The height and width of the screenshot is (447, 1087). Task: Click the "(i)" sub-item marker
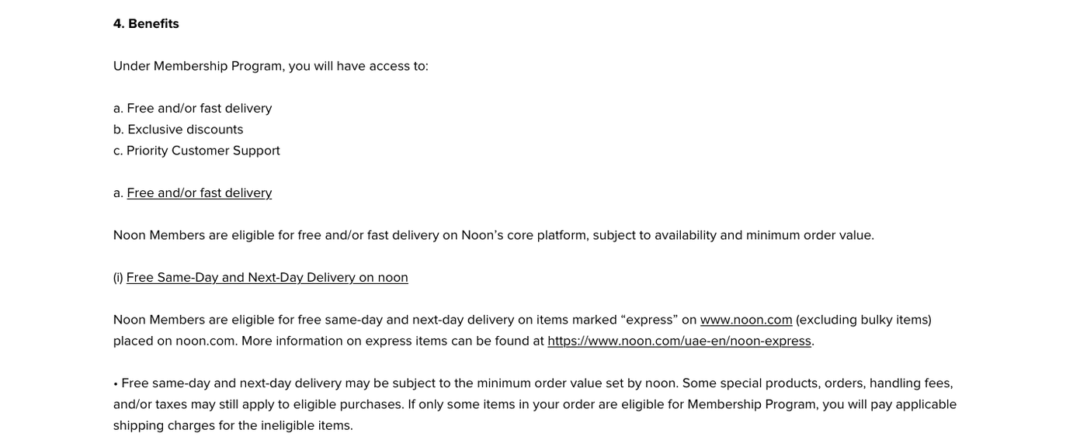(x=118, y=277)
